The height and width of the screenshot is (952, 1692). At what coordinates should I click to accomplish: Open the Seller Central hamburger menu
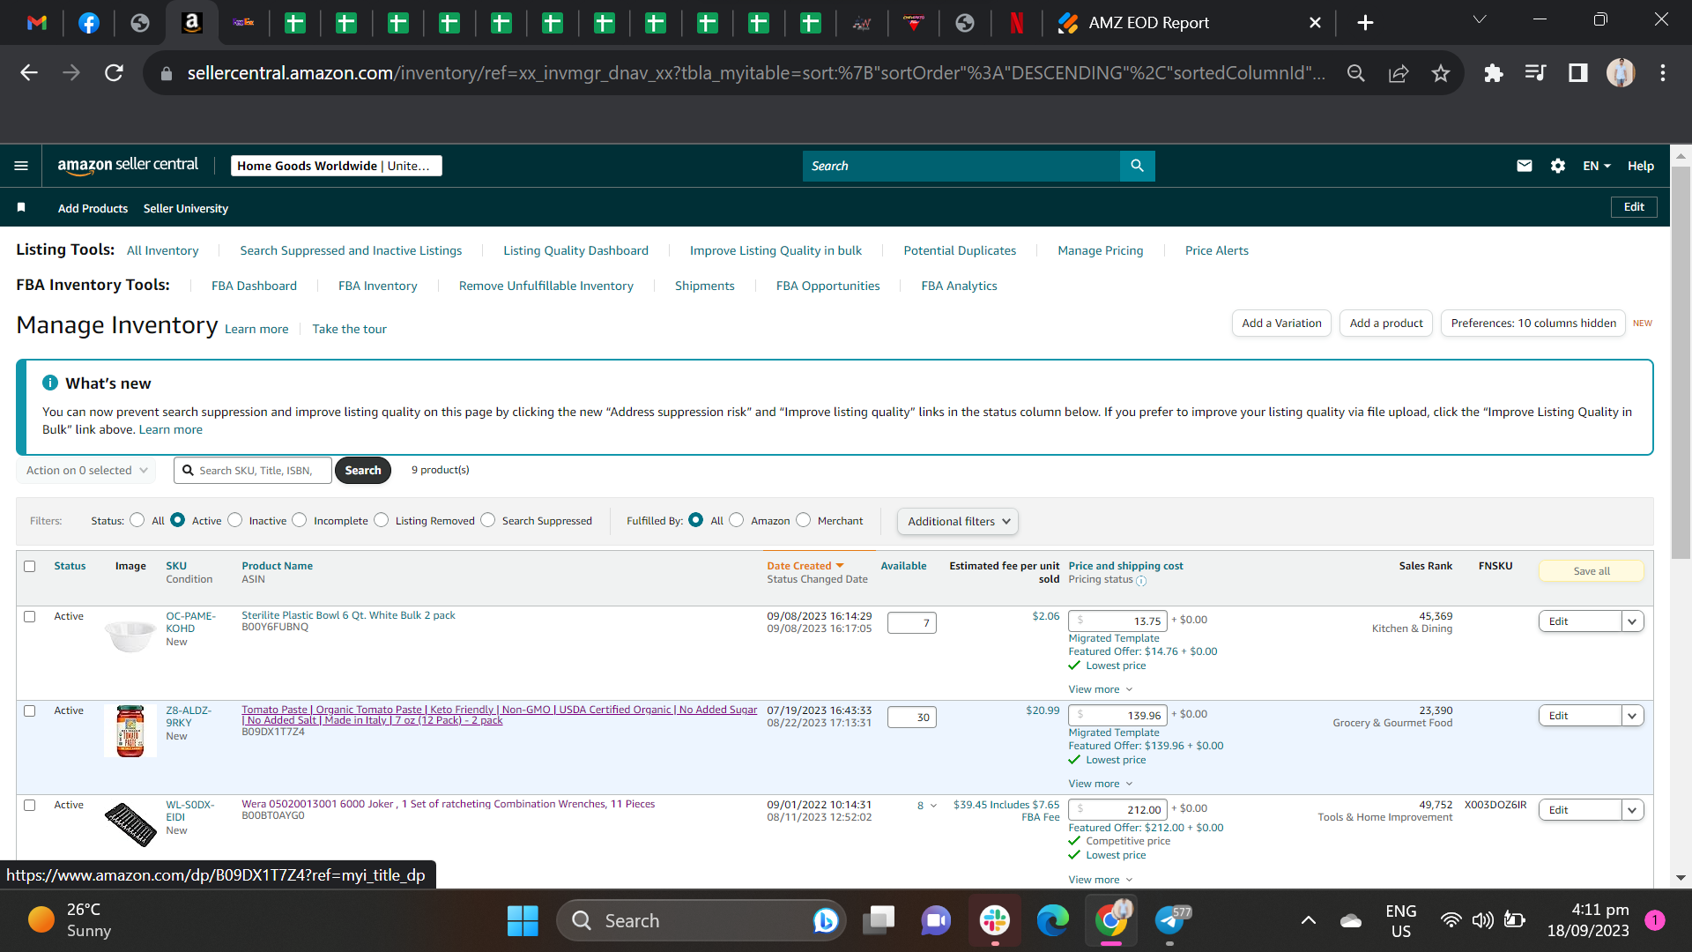click(x=21, y=166)
